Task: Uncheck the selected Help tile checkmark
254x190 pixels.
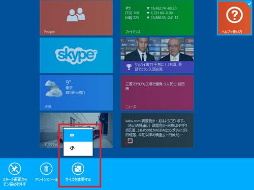Action: (249, 4)
